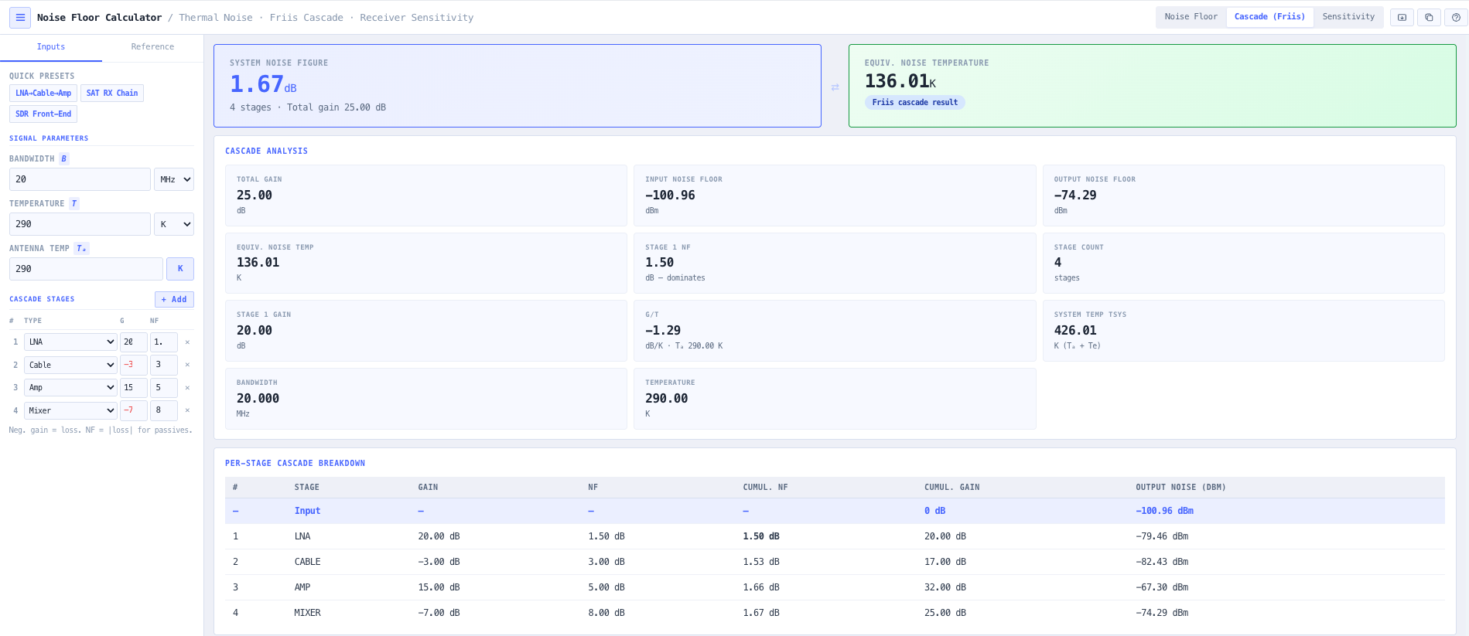The height and width of the screenshot is (636, 1469).
Task: Toggle the antenna temp K unit button
Action: [x=180, y=269]
